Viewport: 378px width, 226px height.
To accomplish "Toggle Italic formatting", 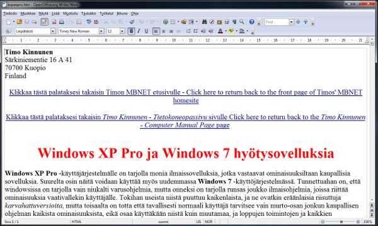I will click(x=139, y=31).
